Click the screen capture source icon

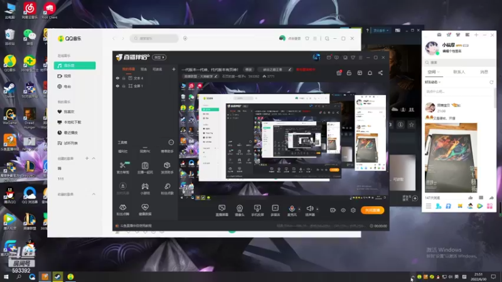(x=222, y=208)
